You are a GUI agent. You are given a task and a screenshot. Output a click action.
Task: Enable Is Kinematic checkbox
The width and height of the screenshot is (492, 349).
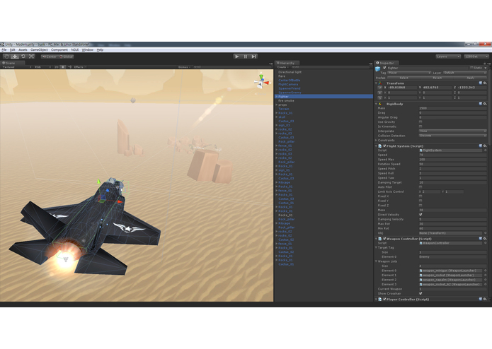[421, 126]
